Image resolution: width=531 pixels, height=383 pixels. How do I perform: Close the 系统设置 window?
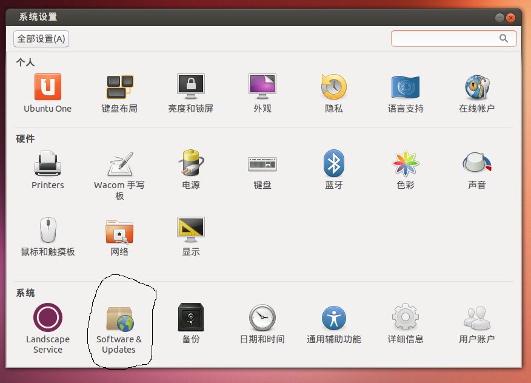[510, 18]
